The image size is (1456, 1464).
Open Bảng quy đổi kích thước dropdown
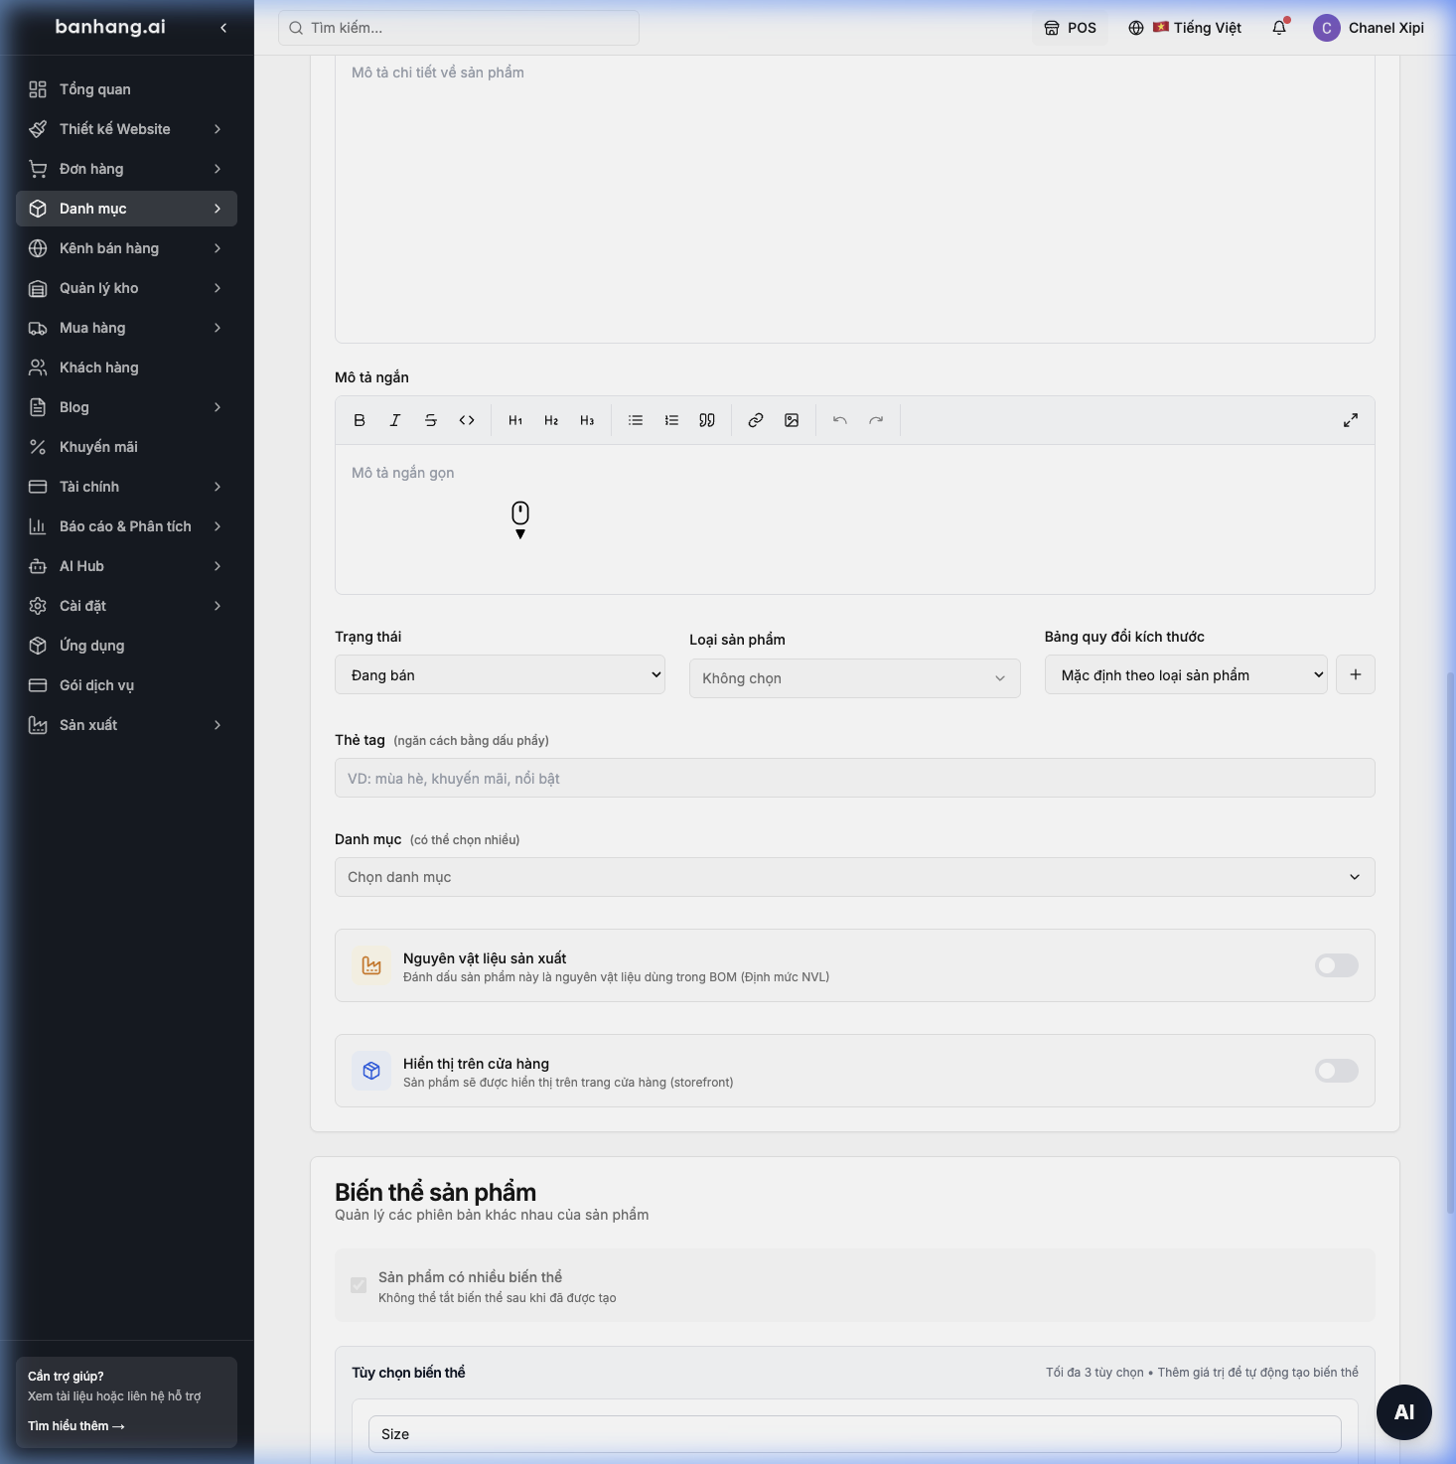1186,674
